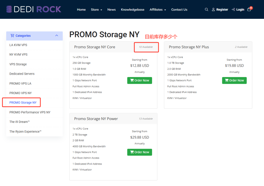Go to the Home page
Screen dimensions: 264x186
[81, 10]
